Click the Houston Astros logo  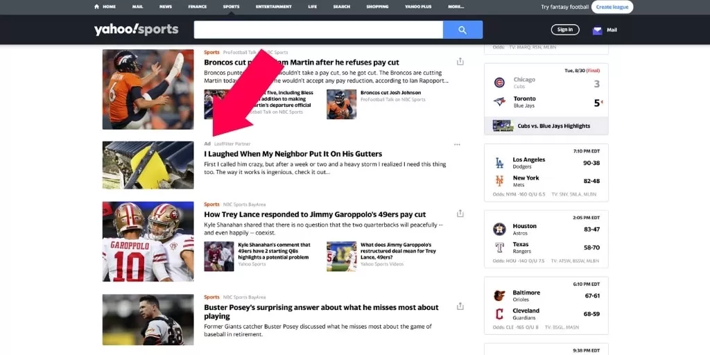click(499, 229)
